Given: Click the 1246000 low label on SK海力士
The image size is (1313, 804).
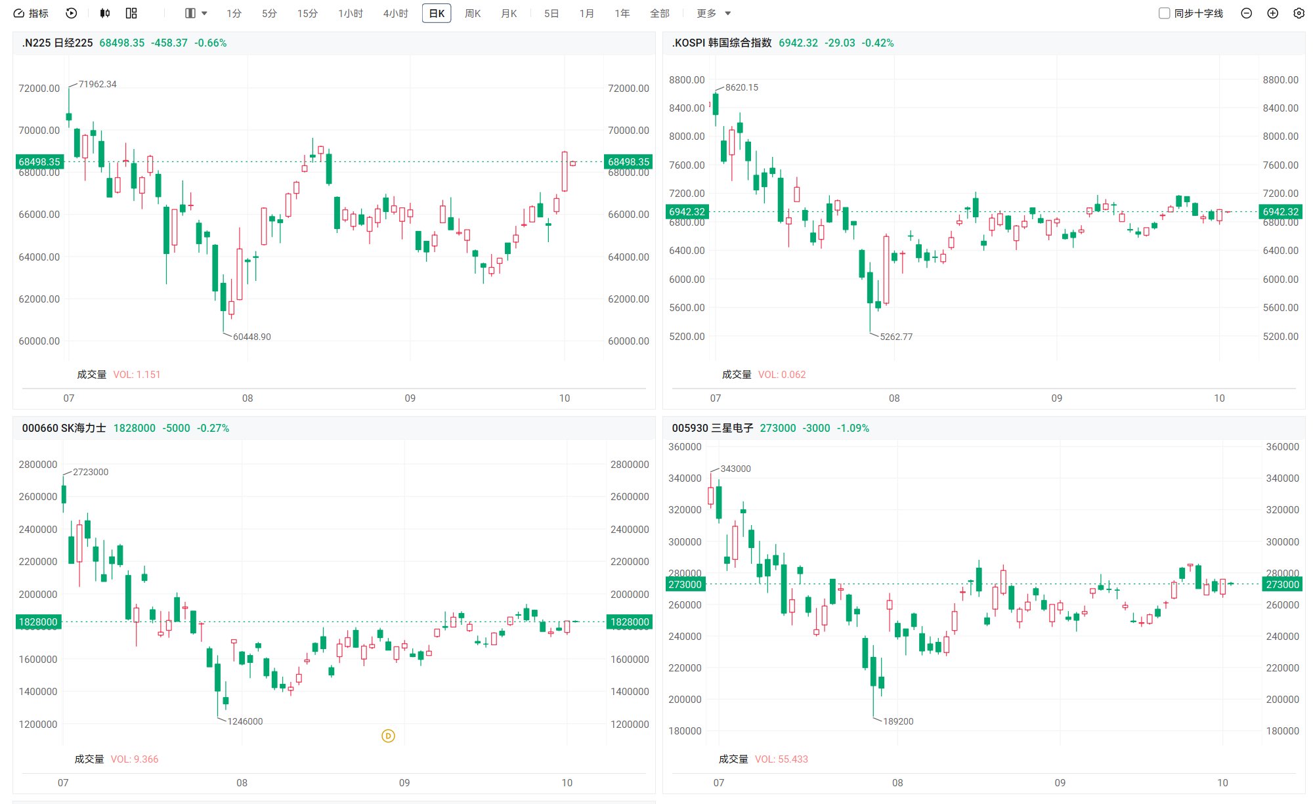Looking at the screenshot, I should click(x=245, y=721).
